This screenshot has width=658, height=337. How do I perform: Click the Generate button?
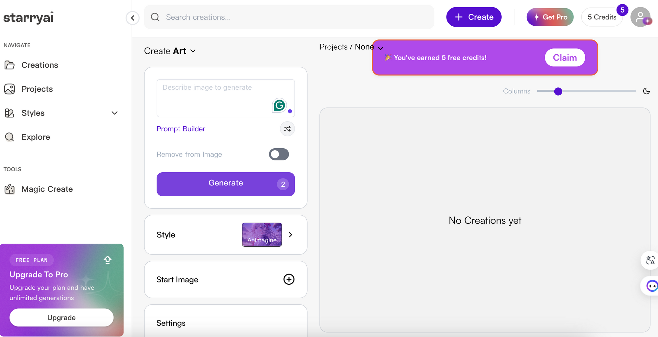pyautogui.click(x=226, y=184)
